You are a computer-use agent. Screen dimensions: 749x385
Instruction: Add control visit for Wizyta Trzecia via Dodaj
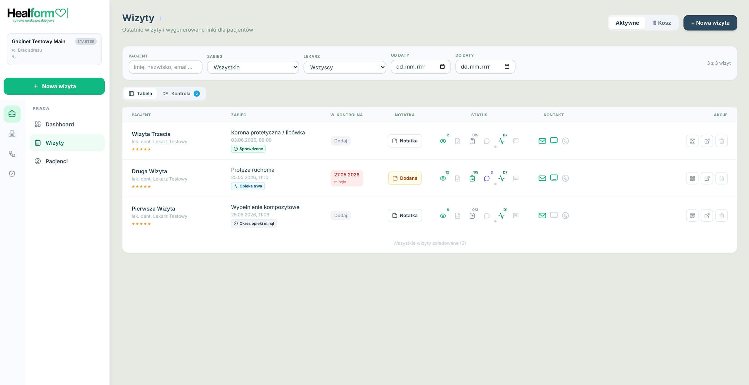coord(341,141)
